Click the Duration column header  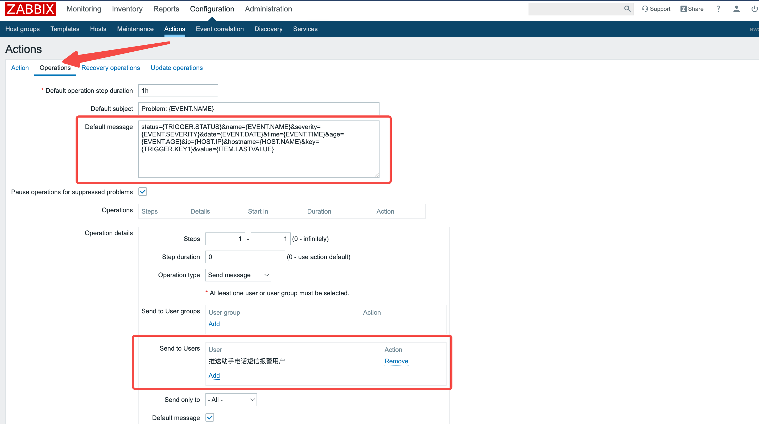(x=319, y=211)
